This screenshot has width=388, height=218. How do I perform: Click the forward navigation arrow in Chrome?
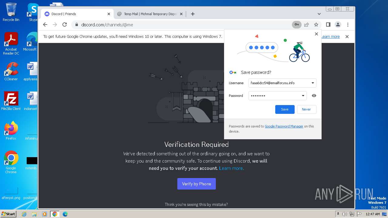[x=55, y=25]
